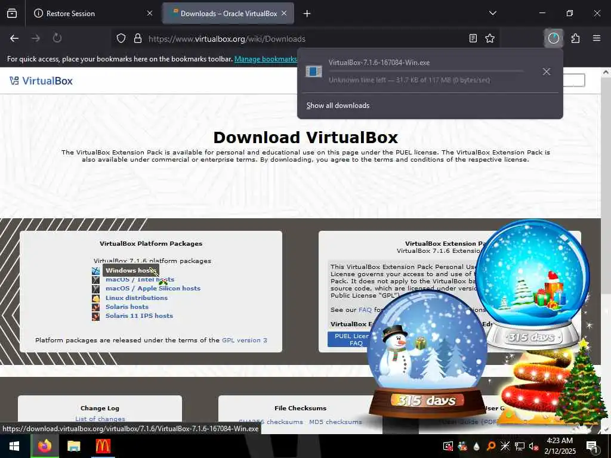View site security padlock info

138,39
